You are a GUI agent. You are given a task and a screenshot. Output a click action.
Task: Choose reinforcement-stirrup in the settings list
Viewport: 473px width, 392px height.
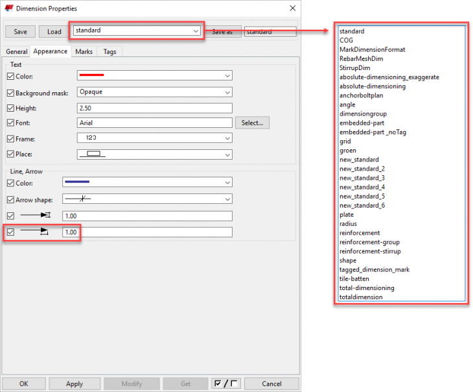370,251
